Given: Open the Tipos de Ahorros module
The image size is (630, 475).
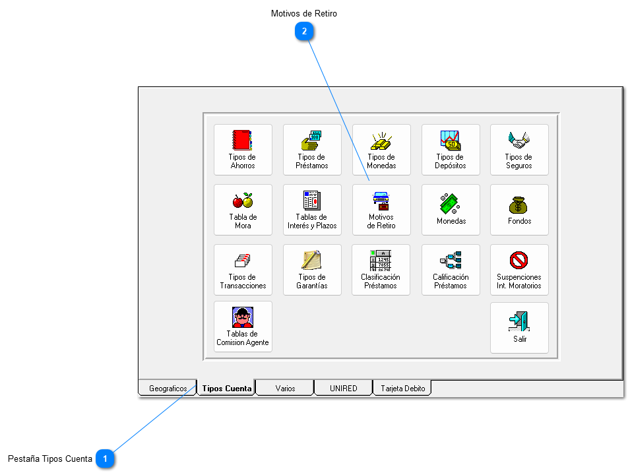Looking at the screenshot, I should tap(242, 149).
